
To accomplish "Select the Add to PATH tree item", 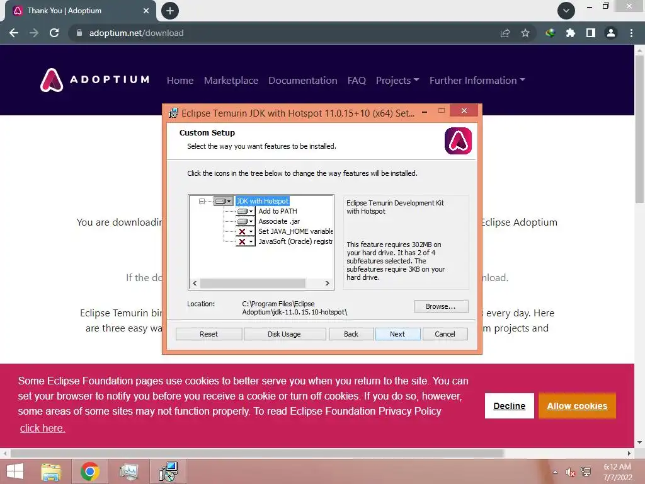I will point(278,211).
